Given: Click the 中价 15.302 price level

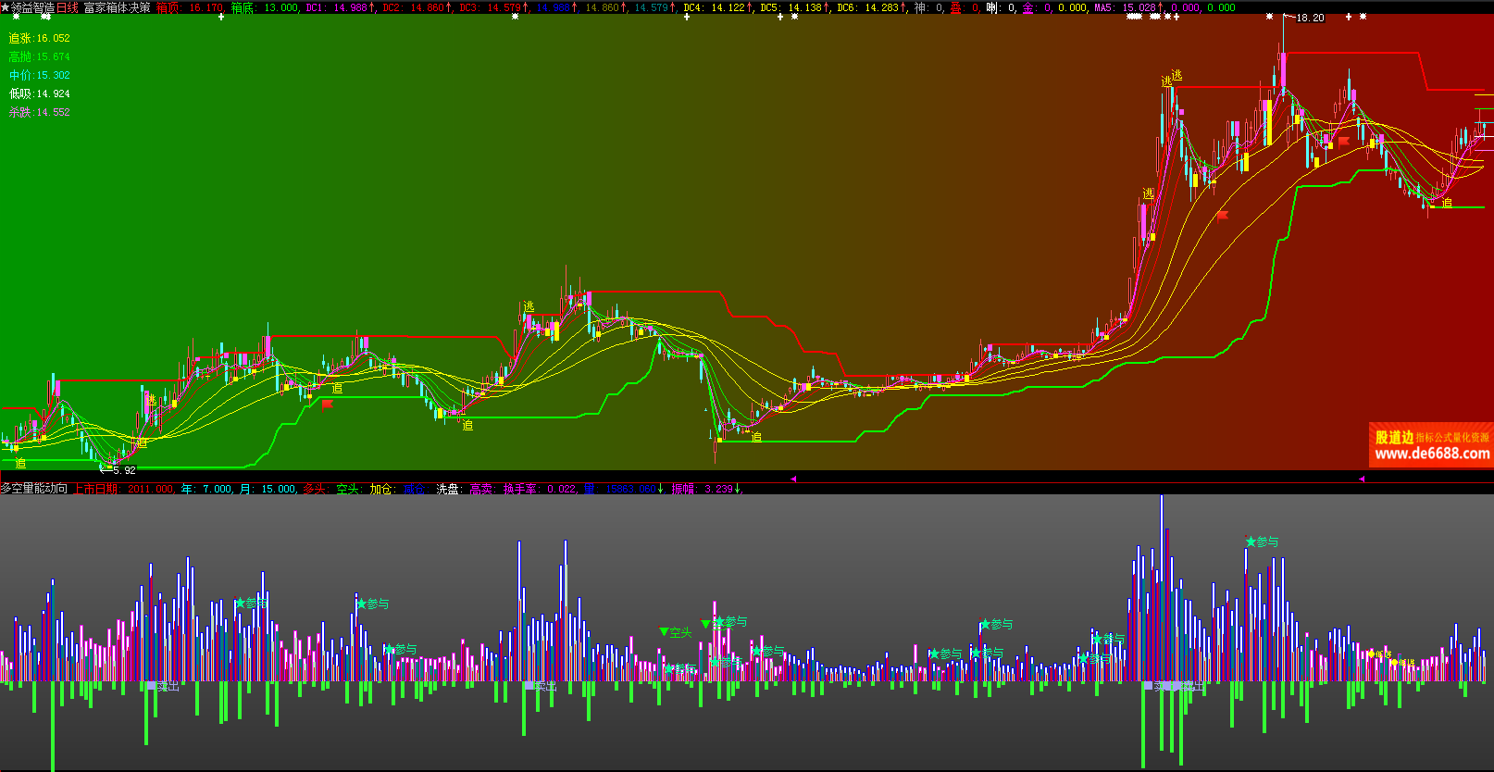Looking at the screenshot, I should point(39,75).
